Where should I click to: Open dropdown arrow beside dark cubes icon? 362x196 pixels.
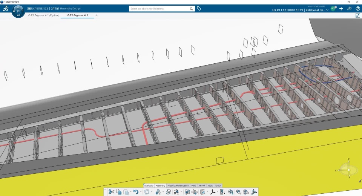(181, 192)
